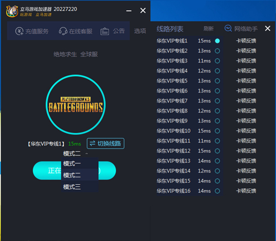Select radio button for 华东VIP专线6
The height and width of the screenshot is (241, 276).
(x=217, y=91)
